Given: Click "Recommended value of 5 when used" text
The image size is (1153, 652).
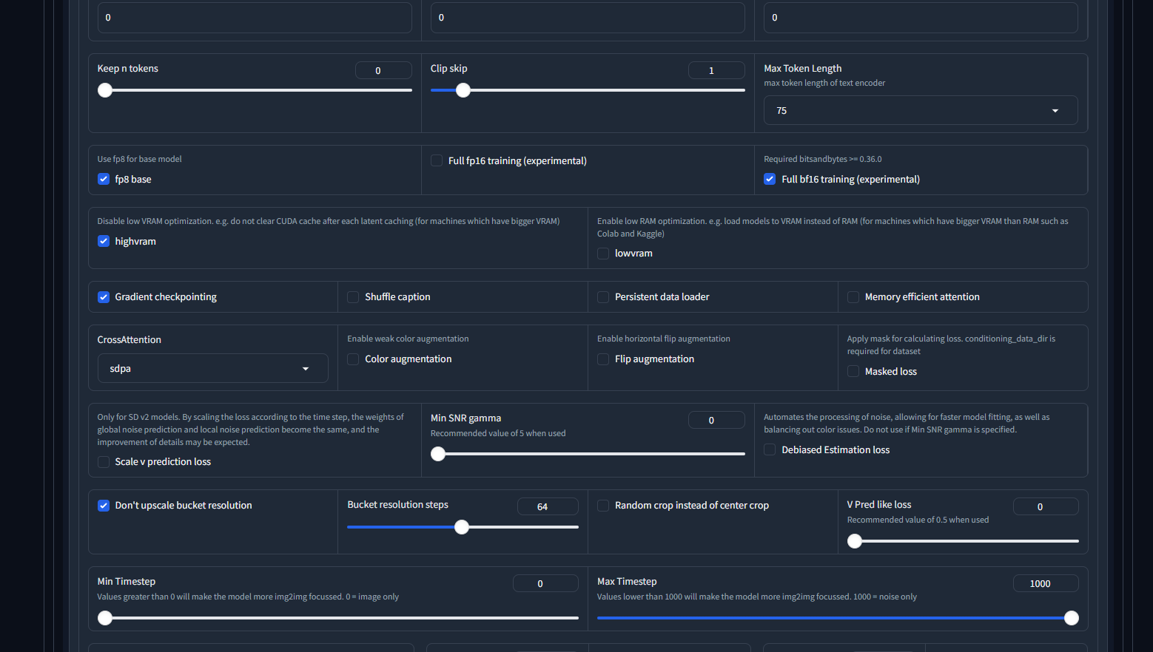Looking at the screenshot, I should click(498, 433).
